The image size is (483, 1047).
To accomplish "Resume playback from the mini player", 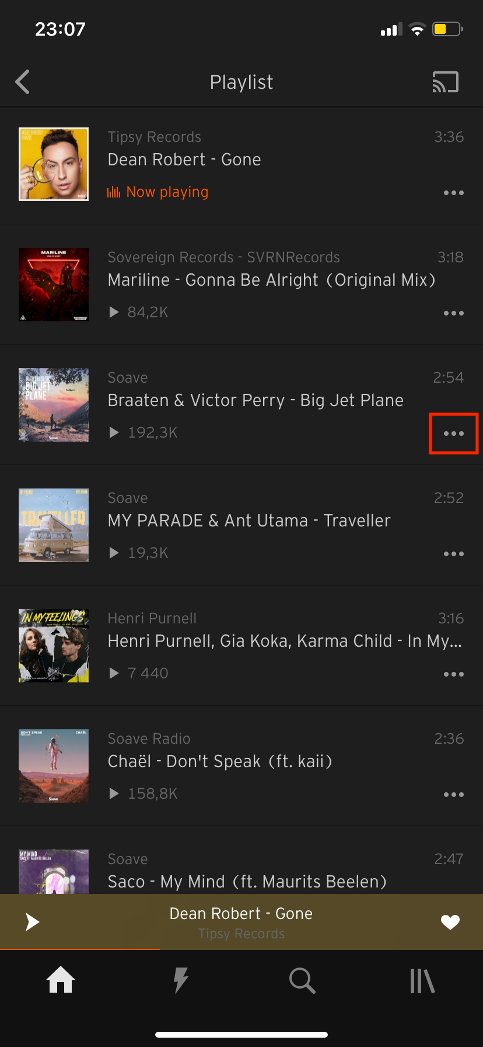I will pos(32,922).
